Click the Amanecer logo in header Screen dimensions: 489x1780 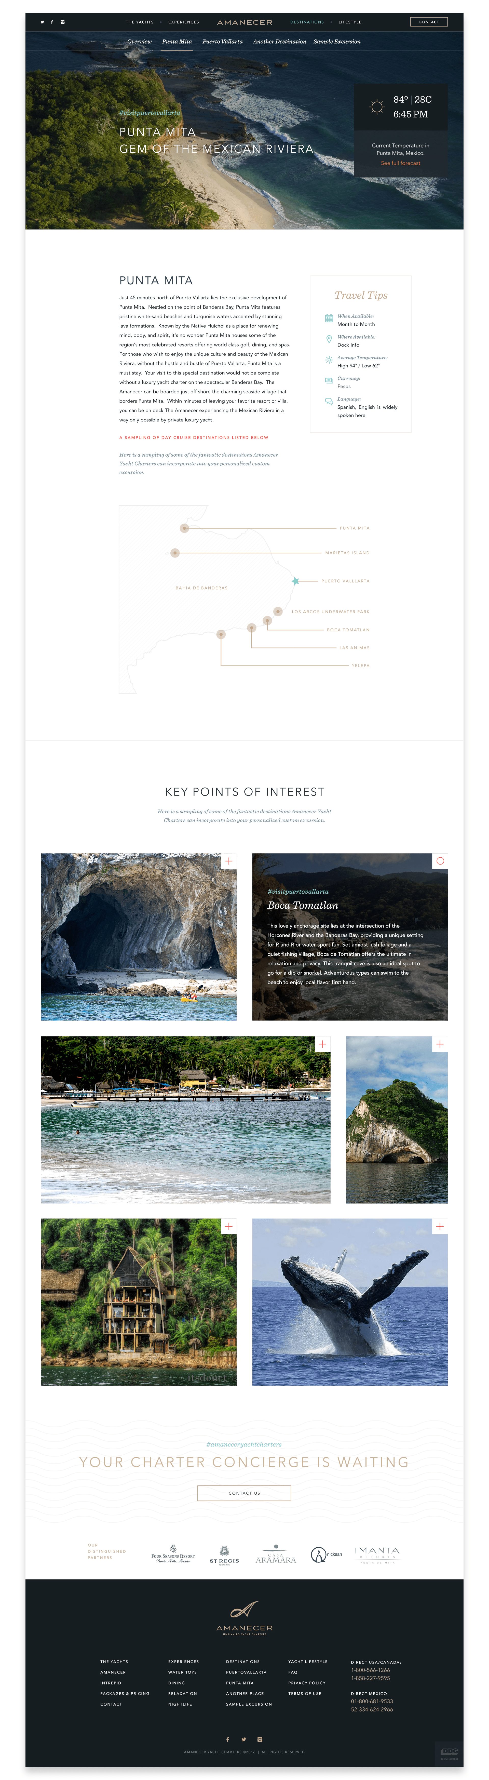(244, 22)
